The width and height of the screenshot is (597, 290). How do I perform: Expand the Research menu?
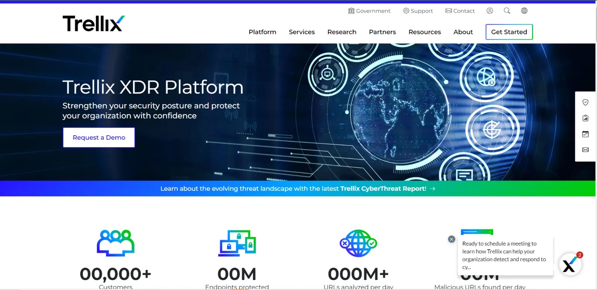(x=341, y=32)
